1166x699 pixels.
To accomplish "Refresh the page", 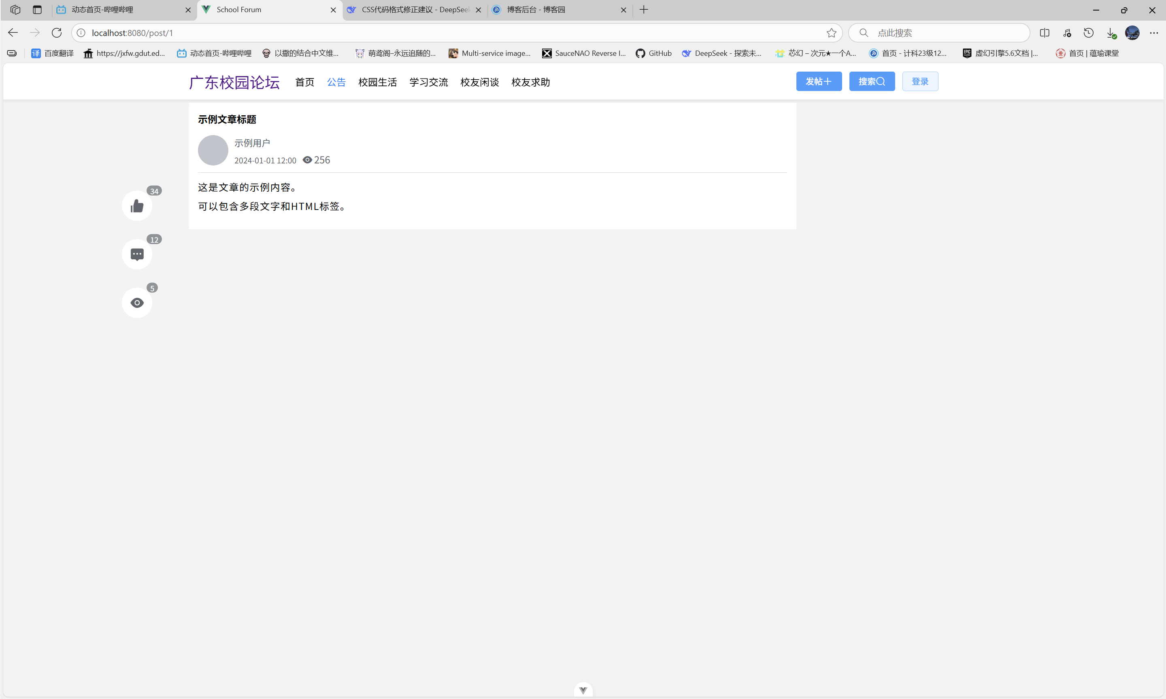I will pyautogui.click(x=57, y=33).
